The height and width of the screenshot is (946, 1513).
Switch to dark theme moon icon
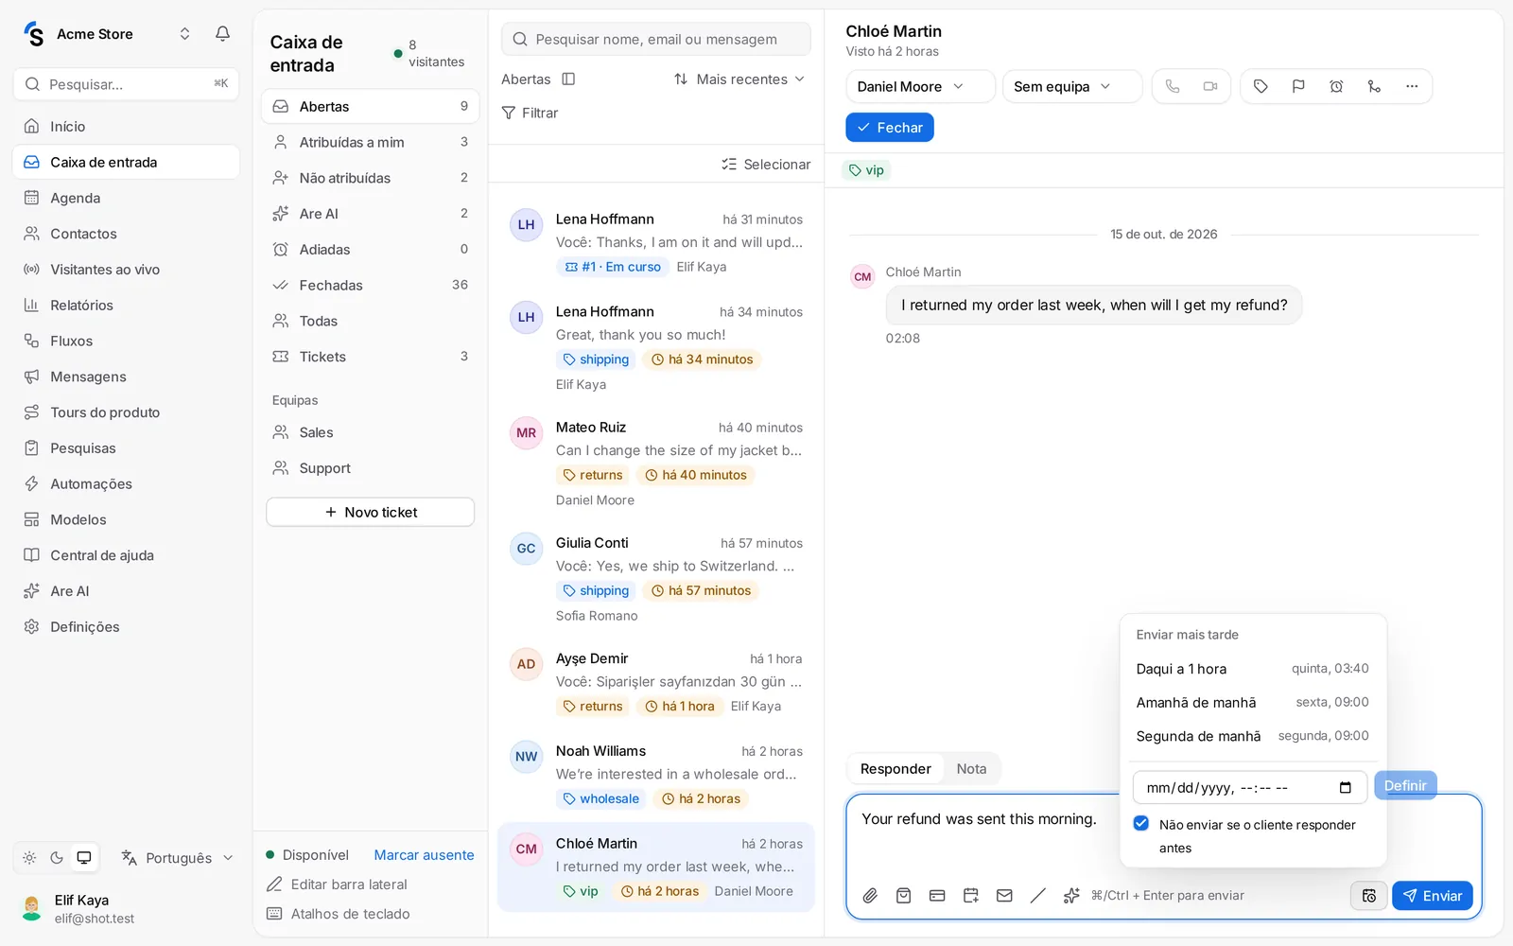57,858
